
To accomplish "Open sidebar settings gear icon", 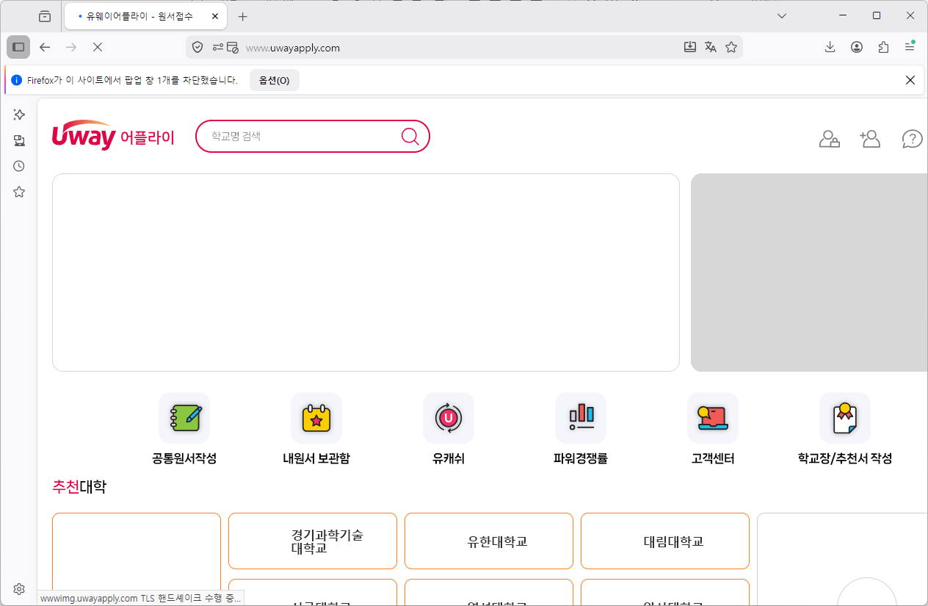I will coord(19,589).
